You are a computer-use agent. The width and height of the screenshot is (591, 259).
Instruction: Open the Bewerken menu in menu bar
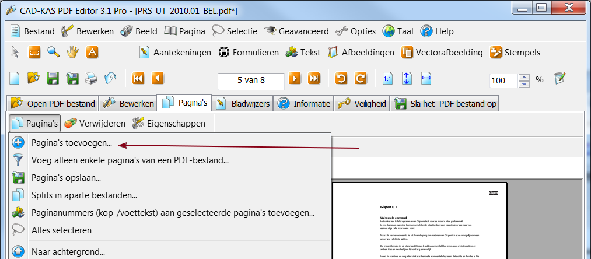[x=87, y=32]
